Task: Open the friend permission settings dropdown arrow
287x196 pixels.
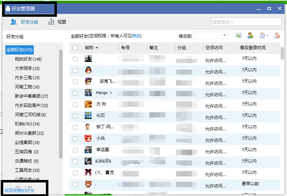Action: tap(267, 36)
